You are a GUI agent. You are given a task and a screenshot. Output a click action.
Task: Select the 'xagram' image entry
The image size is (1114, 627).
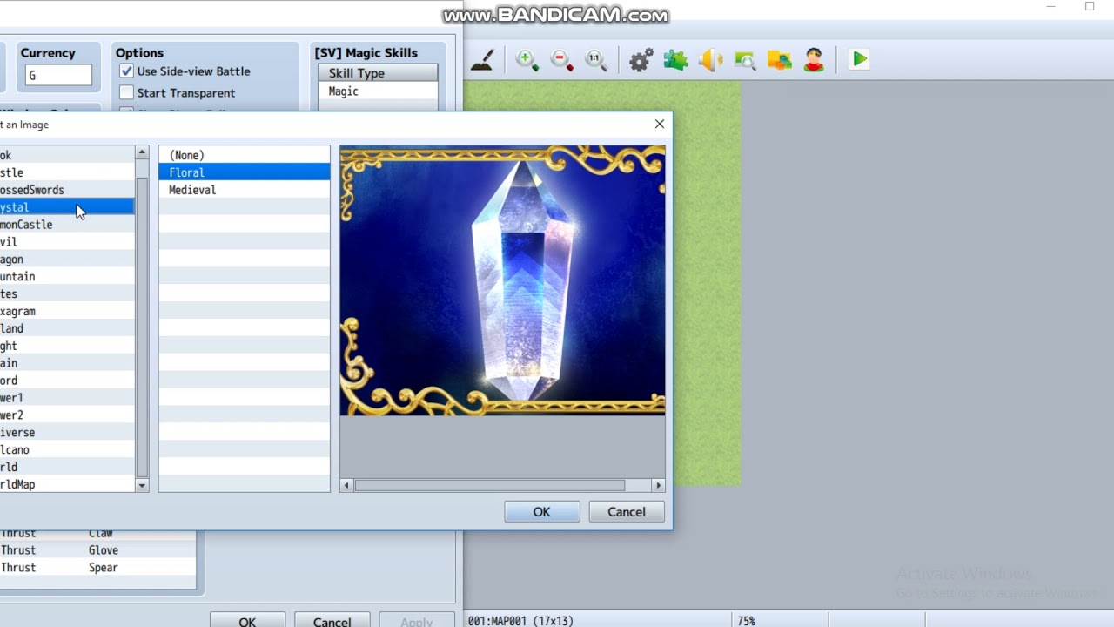pyautogui.click(x=67, y=311)
